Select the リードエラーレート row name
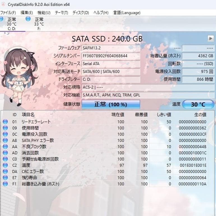The height and width of the screenshot is (216, 216). click(x=36, y=122)
